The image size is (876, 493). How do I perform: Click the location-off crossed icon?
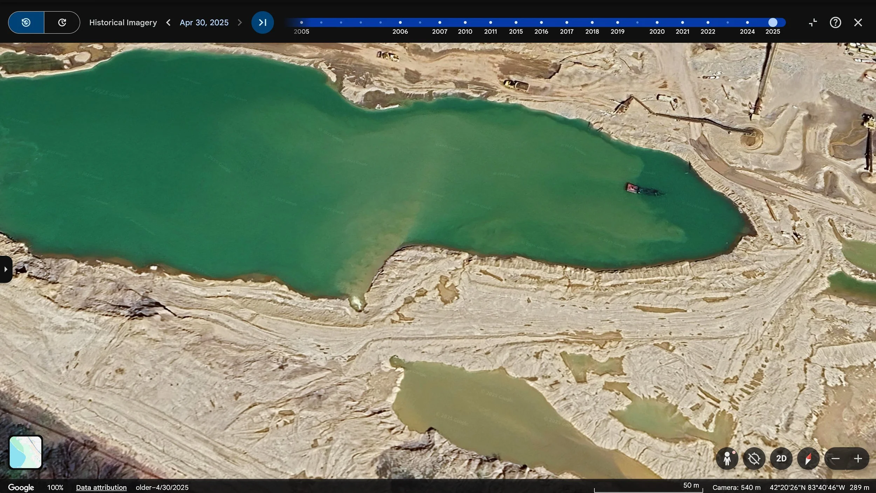pos(754,458)
